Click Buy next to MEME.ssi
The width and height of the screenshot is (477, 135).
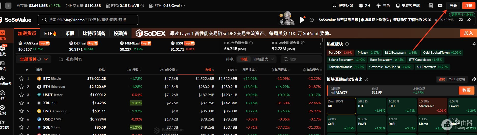point(146,43)
